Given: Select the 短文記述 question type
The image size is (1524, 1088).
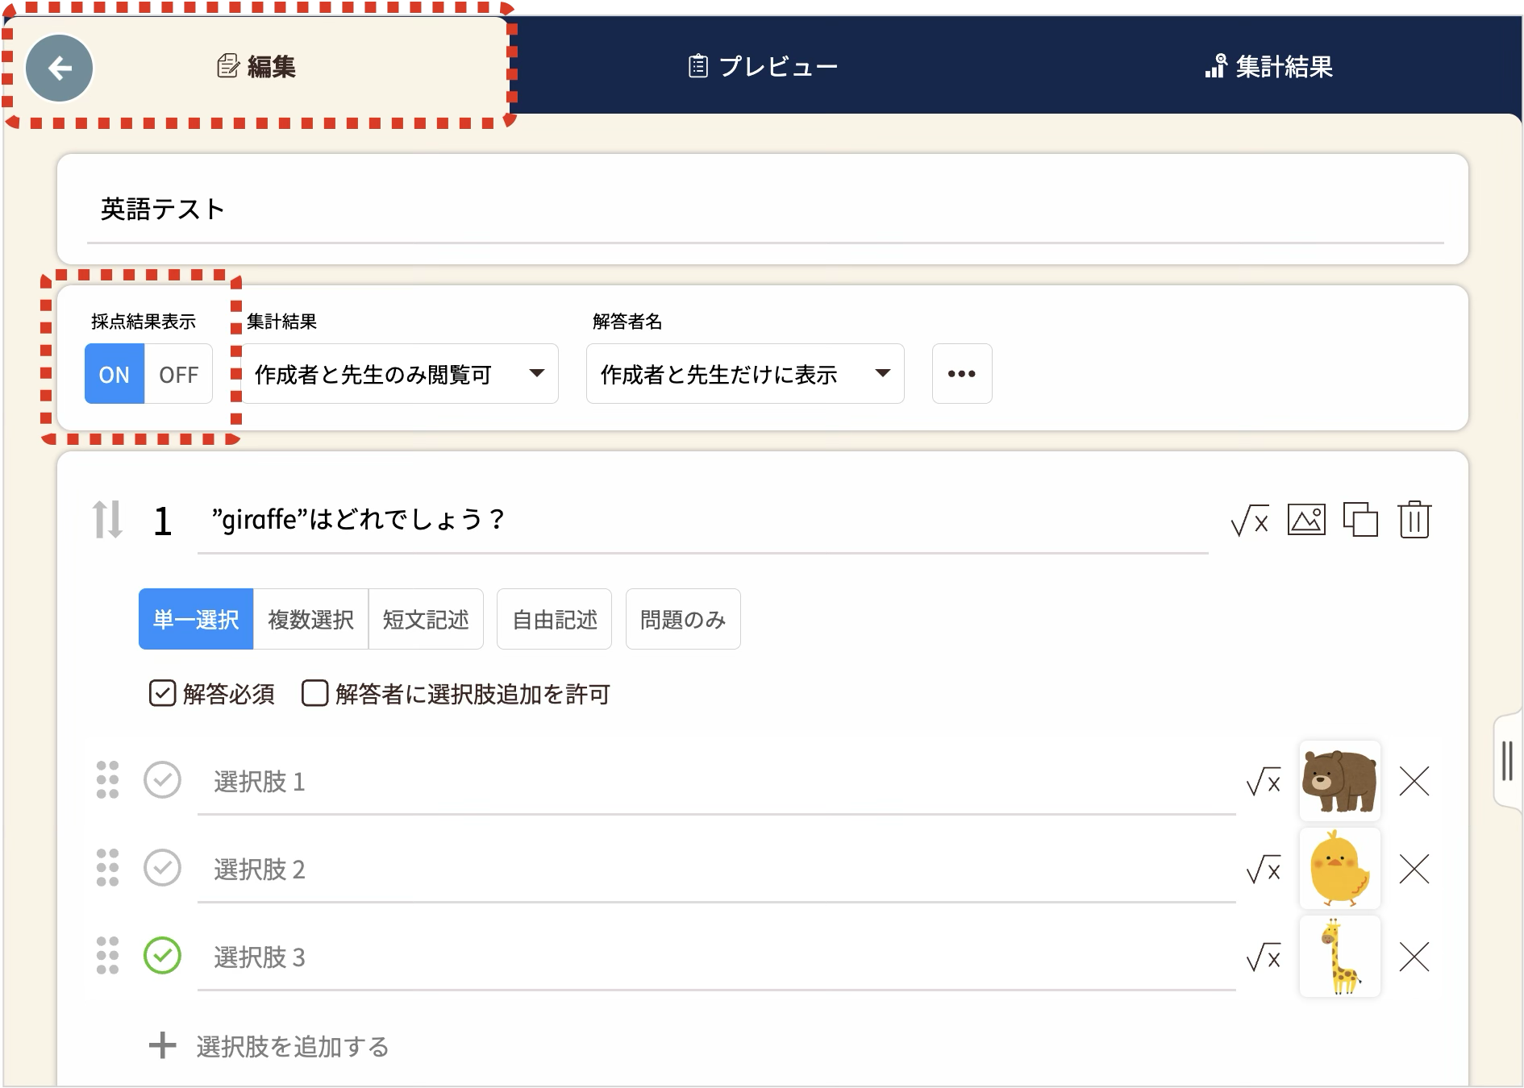Looking at the screenshot, I should pyautogui.click(x=426, y=620).
